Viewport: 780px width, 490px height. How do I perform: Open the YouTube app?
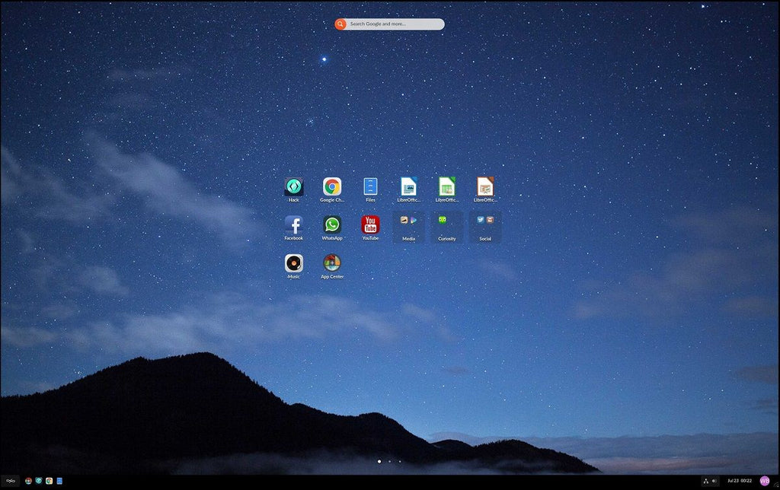370,224
